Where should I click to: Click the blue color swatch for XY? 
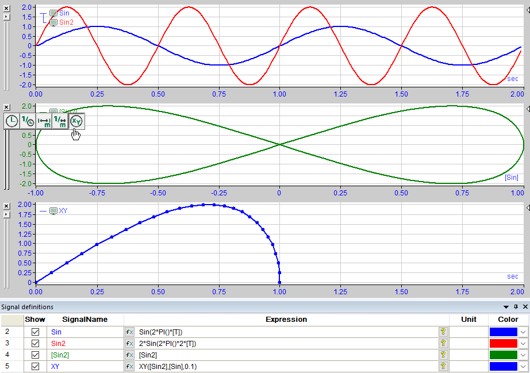click(x=504, y=367)
